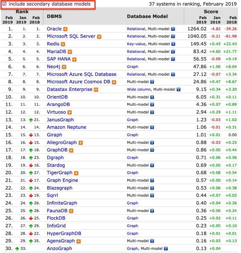
Task: Click the info icon in the MariaDB row
Action: (173, 52)
